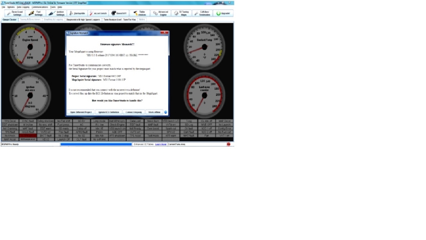Open the Boost/VVT toolbar menu
The height and width of the screenshot is (240, 426).
click(x=119, y=13)
